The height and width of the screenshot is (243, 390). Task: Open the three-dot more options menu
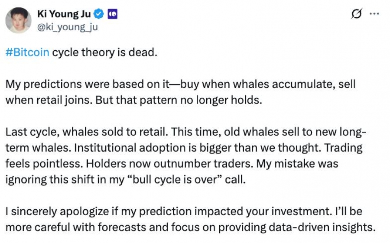374,14
